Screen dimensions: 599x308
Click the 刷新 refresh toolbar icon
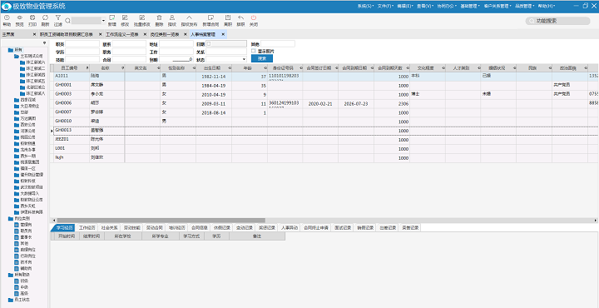(45, 17)
